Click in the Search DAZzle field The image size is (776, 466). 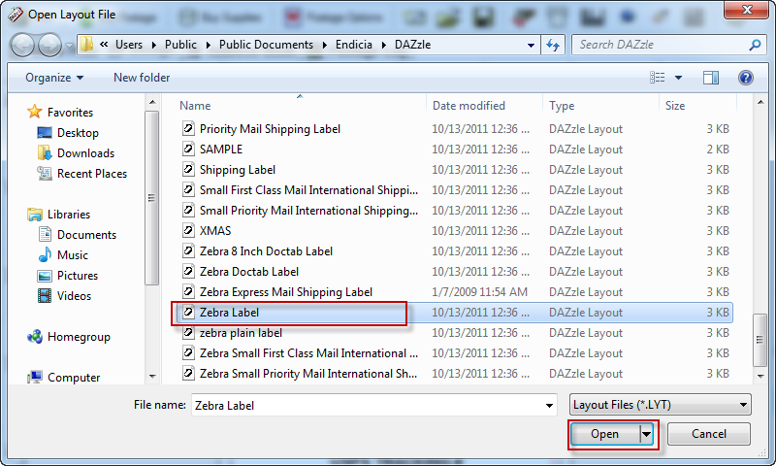coord(662,45)
